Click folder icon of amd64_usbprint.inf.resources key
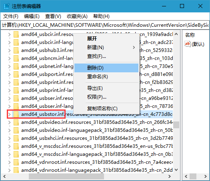 point(16,82)
